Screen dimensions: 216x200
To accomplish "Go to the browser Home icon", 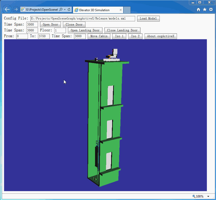I will 198,9.
